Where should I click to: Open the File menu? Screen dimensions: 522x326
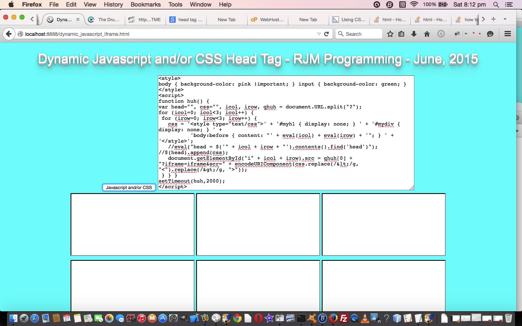tap(54, 4)
